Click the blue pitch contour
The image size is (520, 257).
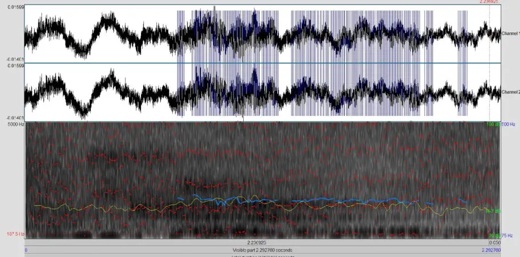[x=313, y=200]
